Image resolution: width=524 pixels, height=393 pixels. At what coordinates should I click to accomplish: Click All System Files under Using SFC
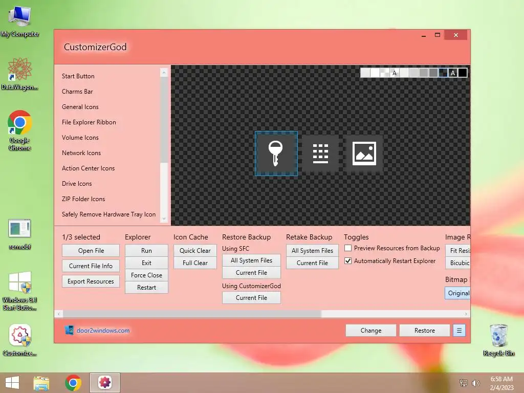pos(251,260)
